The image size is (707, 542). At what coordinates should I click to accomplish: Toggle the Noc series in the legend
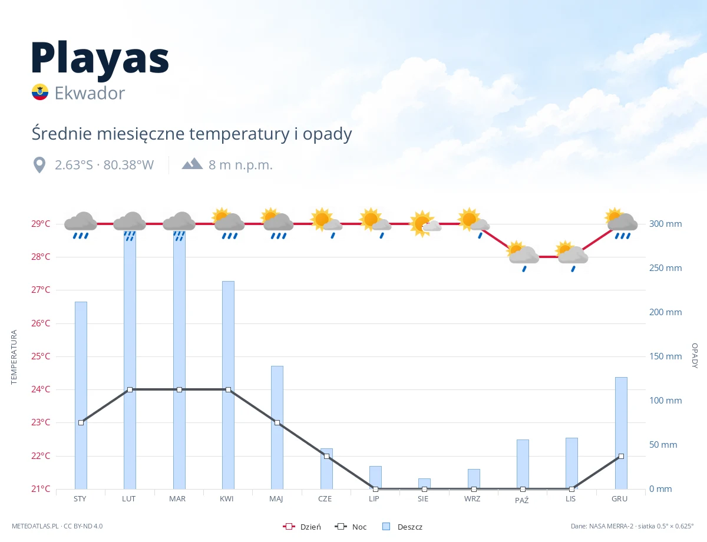point(351,527)
